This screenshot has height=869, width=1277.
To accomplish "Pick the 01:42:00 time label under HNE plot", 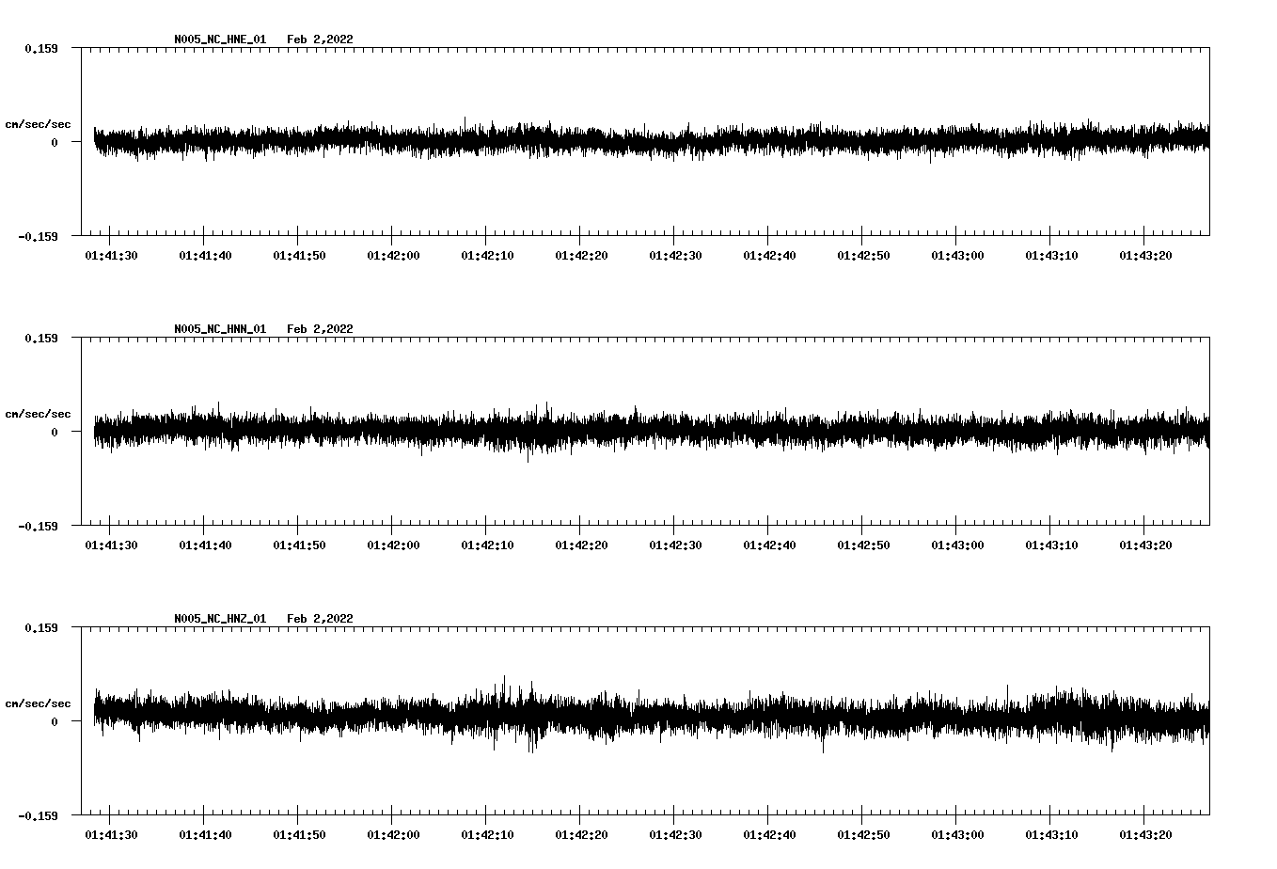I will click(x=393, y=256).
